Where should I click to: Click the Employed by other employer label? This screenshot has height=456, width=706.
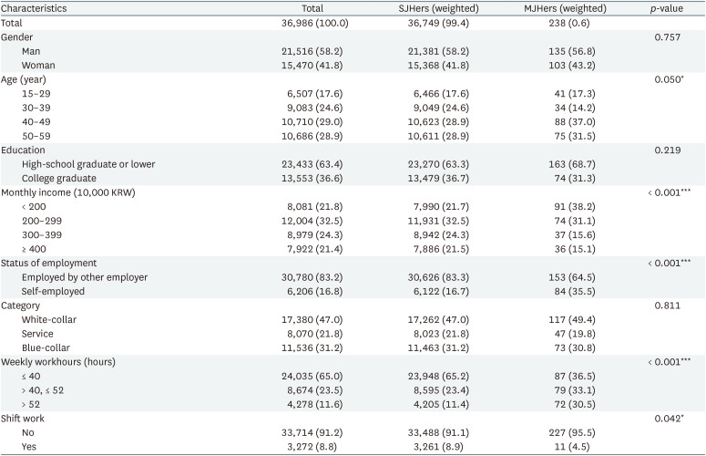96,276
